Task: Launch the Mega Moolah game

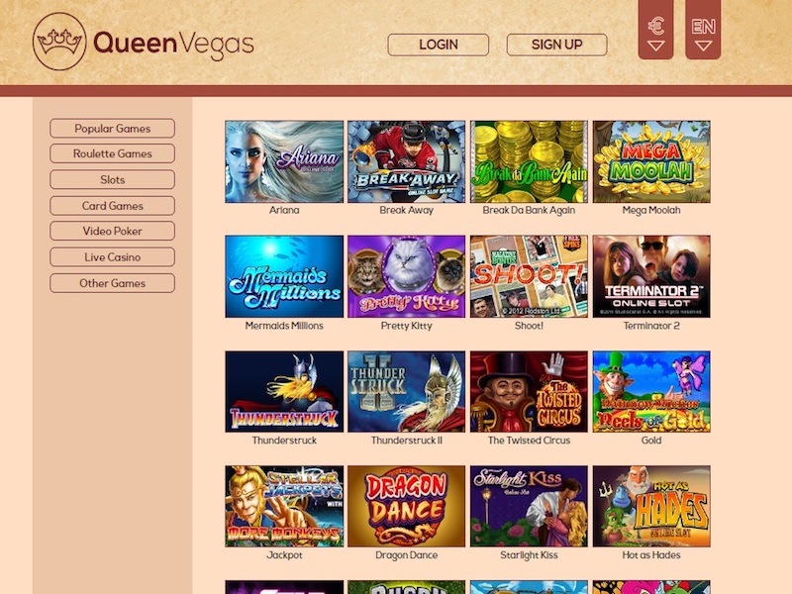Action: pyautogui.click(x=651, y=161)
